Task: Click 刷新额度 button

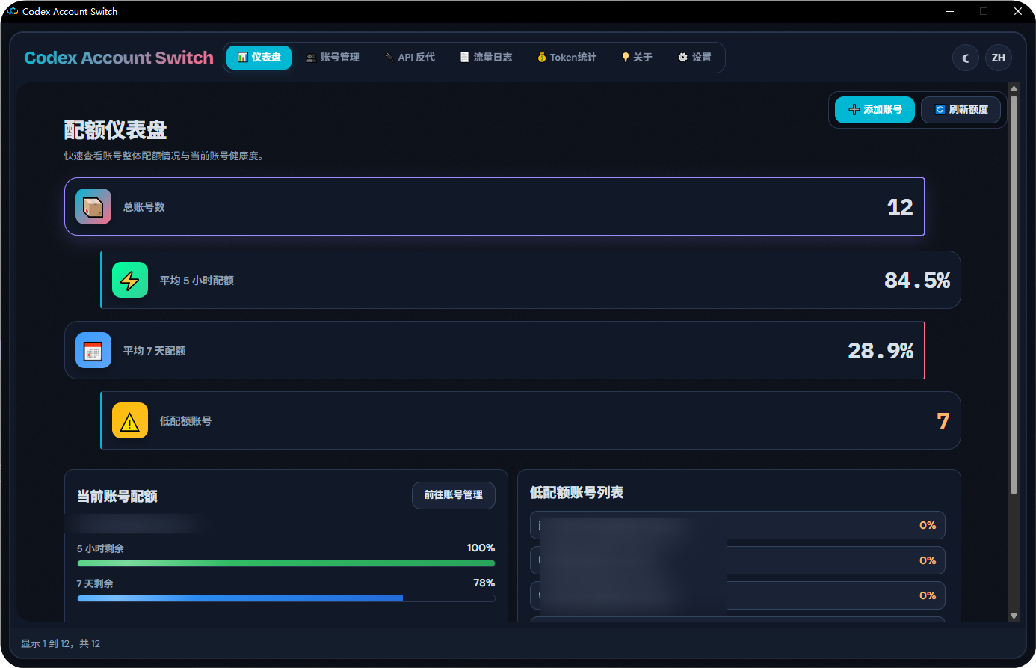Action: click(961, 110)
